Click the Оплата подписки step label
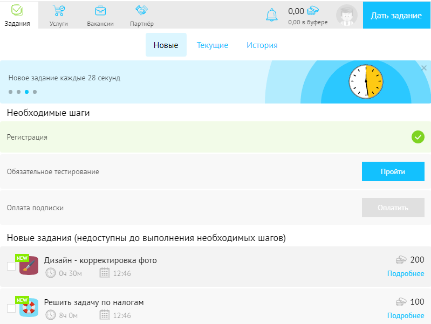Image resolution: width=431 pixels, height=324 pixels. point(35,208)
